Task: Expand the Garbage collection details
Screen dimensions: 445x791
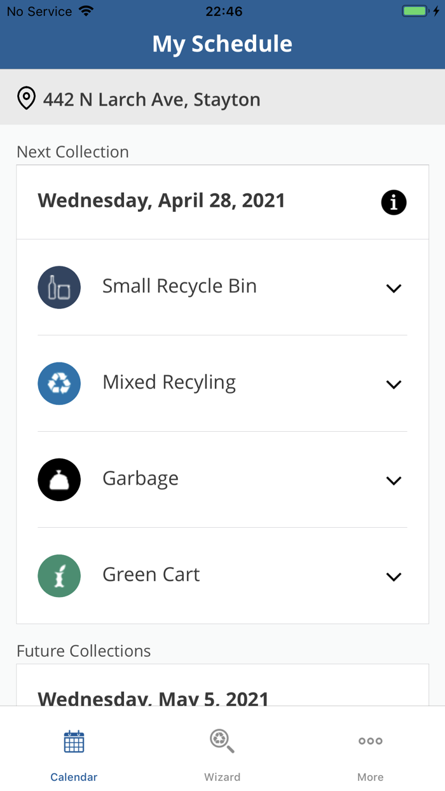Action: (394, 481)
